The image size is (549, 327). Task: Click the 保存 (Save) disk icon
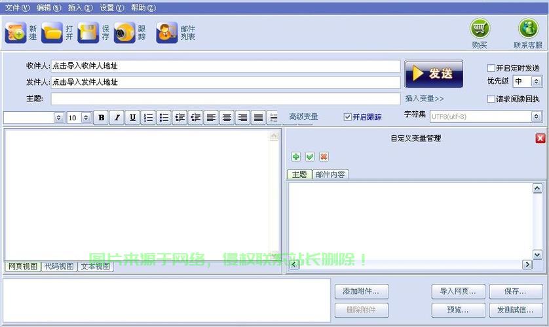[x=88, y=33]
